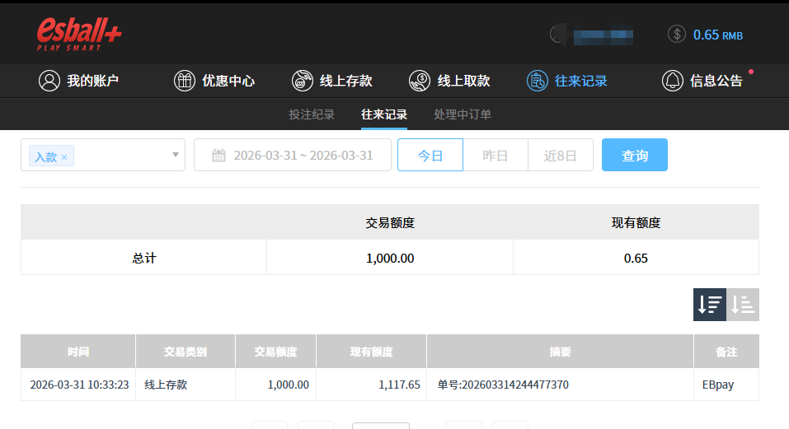
Task: Click the esball+ logo
Action: point(79,34)
